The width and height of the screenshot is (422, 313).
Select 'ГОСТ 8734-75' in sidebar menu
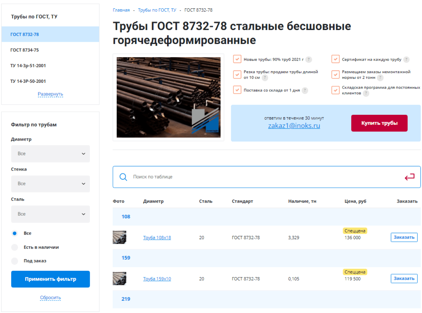point(25,50)
